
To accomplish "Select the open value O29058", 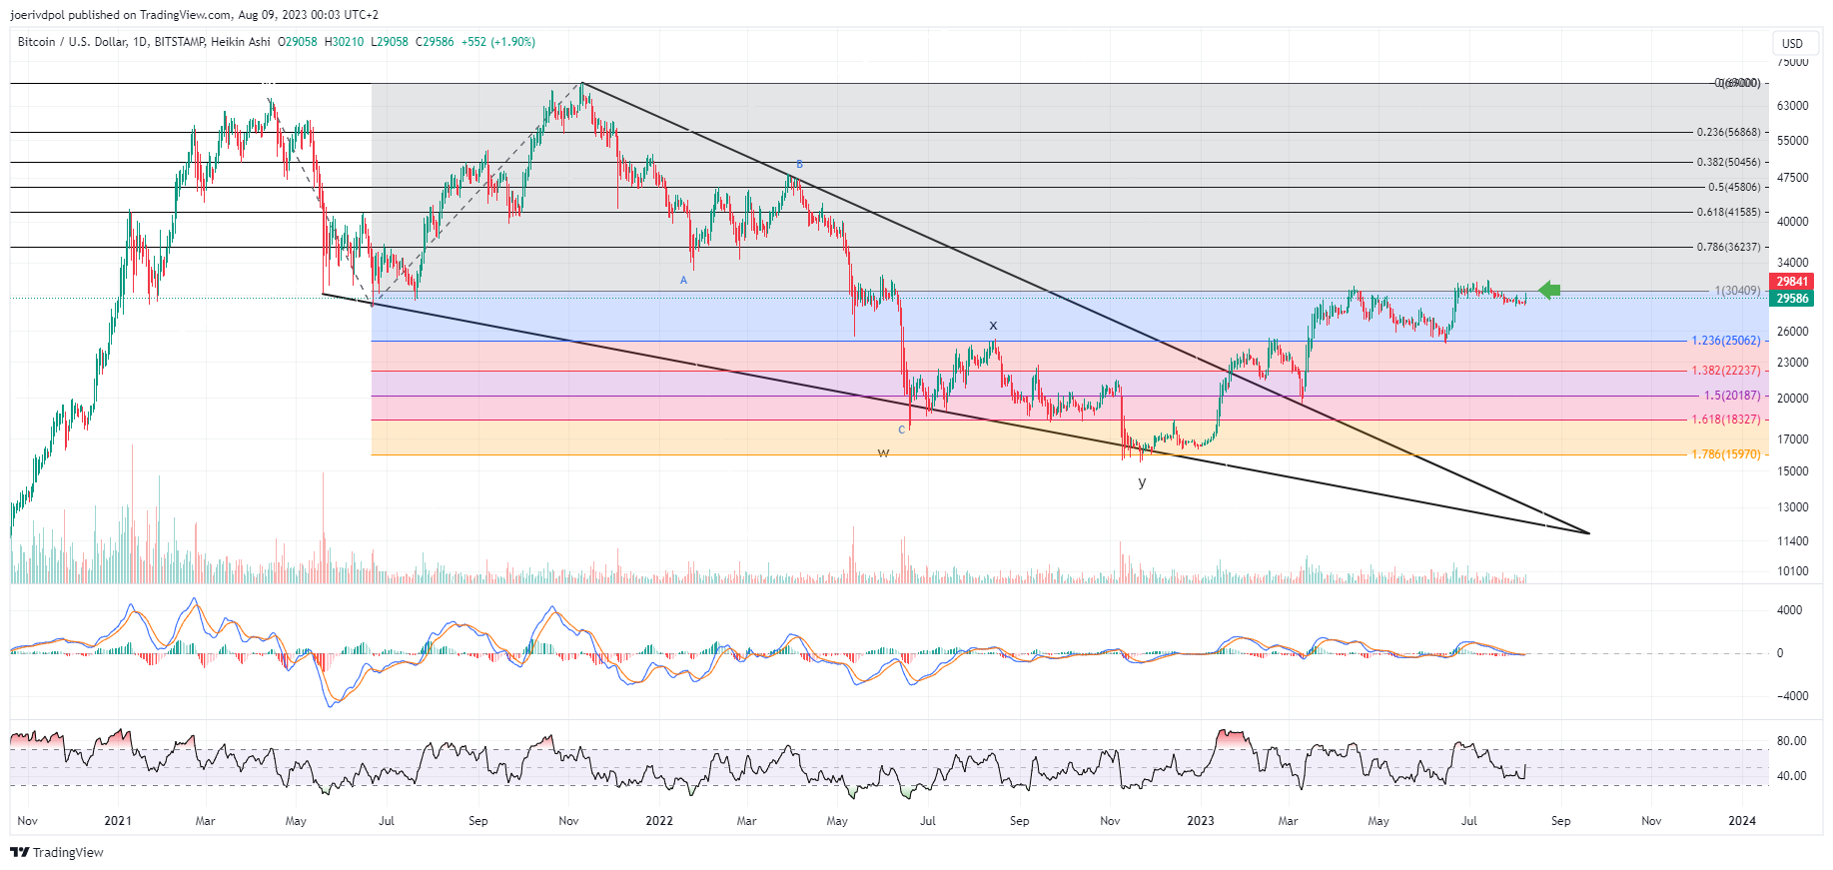I will click(298, 42).
